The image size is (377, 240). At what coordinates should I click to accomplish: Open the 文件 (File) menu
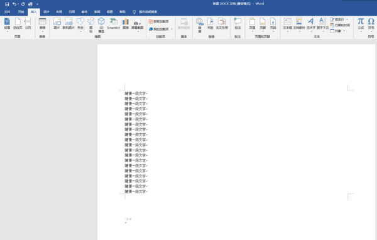point(7,12)
